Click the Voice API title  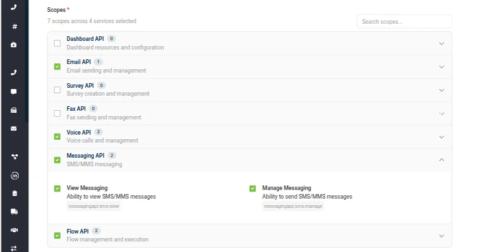tap(79, 133)
